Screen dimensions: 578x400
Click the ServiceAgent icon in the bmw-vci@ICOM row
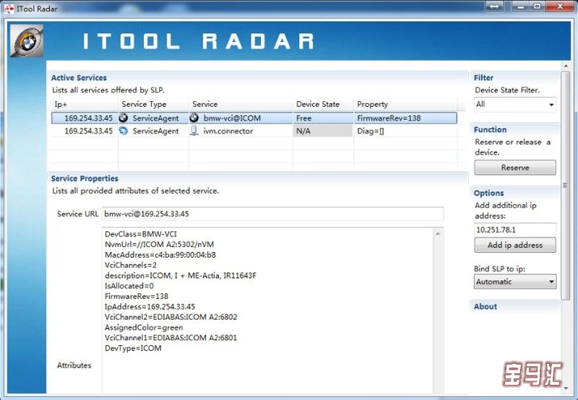123,118
